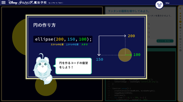The width and height of the screenshot is (183, 102).
Task: Click the user name Mai
Action: point(167,3)
